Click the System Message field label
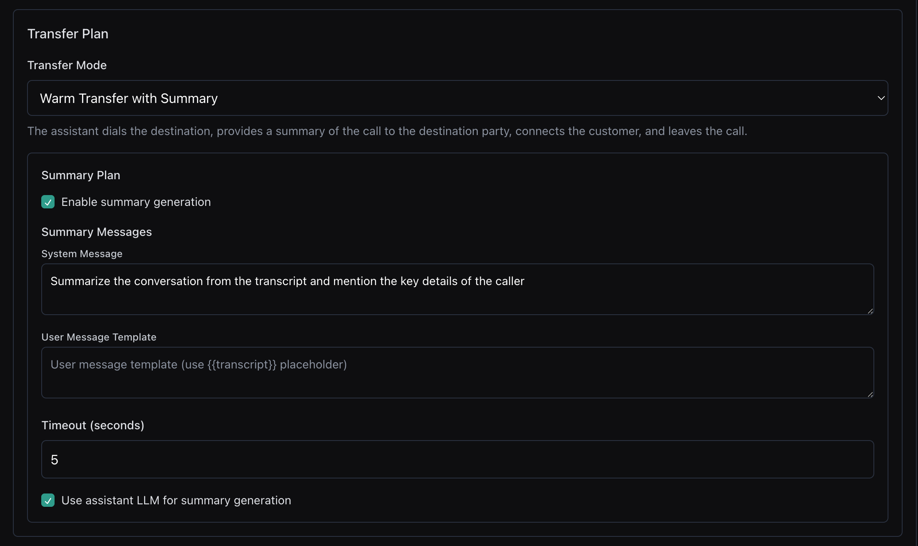 point(82,254)
